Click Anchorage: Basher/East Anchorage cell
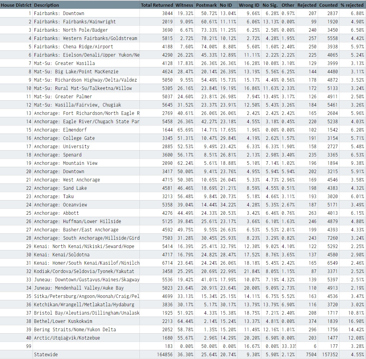 coord(86,229)
